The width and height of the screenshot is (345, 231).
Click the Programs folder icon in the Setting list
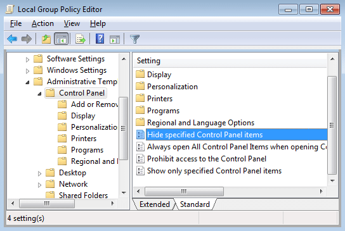[x=140, y=110]
